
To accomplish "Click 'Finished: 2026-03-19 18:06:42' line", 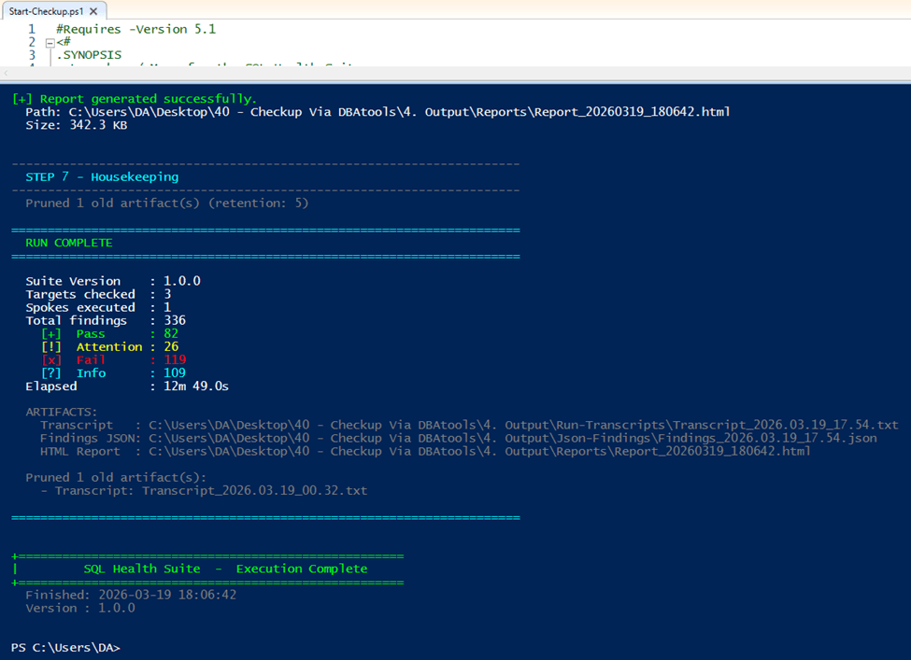I will 131,595.
